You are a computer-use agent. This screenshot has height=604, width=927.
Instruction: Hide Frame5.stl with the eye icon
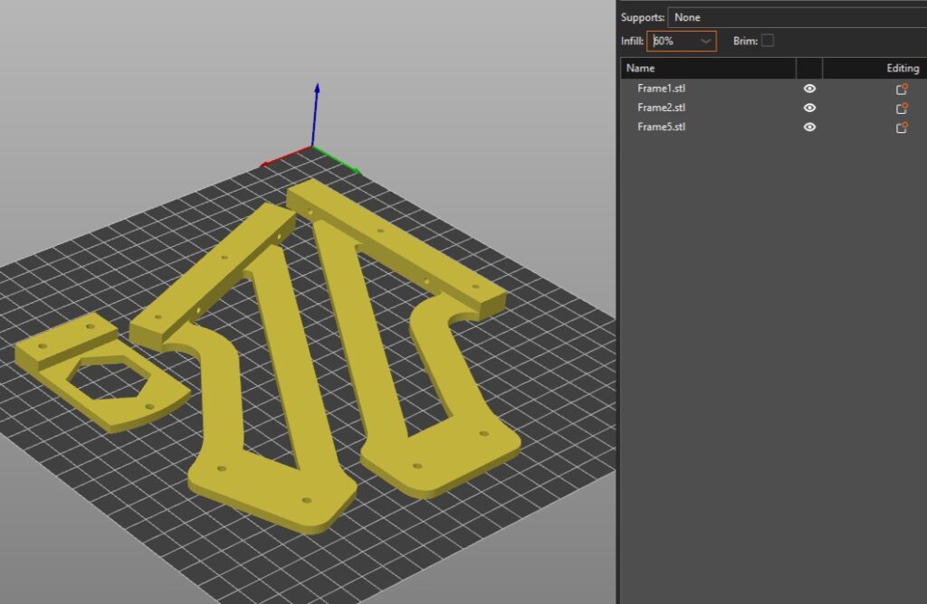[809, 127]
